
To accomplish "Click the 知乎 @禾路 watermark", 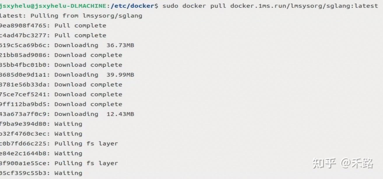I will (x=343, y=163).
